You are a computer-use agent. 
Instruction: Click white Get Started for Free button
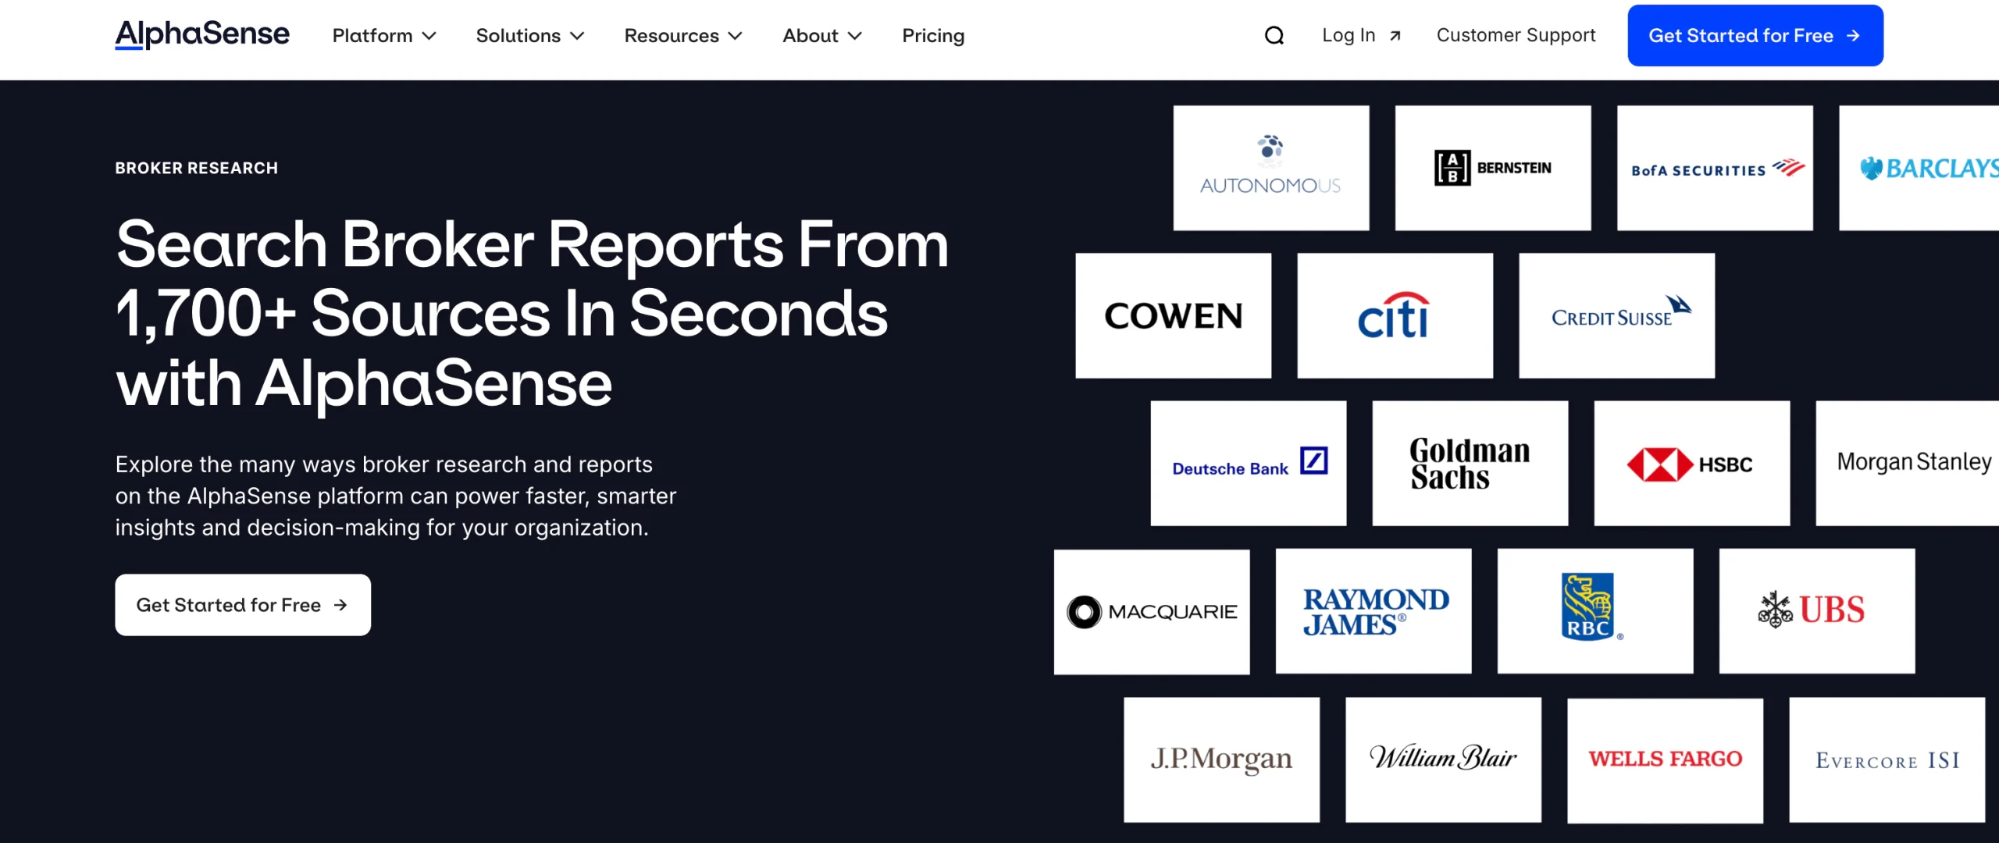pyautogui.click(x=243, y=605)
